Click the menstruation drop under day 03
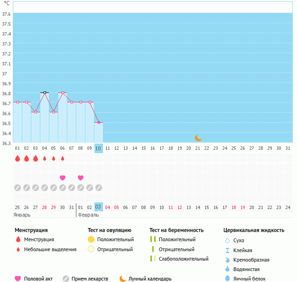The image size is (297, 282). coord(36,158)
